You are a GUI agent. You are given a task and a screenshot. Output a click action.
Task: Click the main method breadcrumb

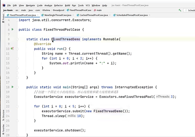[98, 10]
